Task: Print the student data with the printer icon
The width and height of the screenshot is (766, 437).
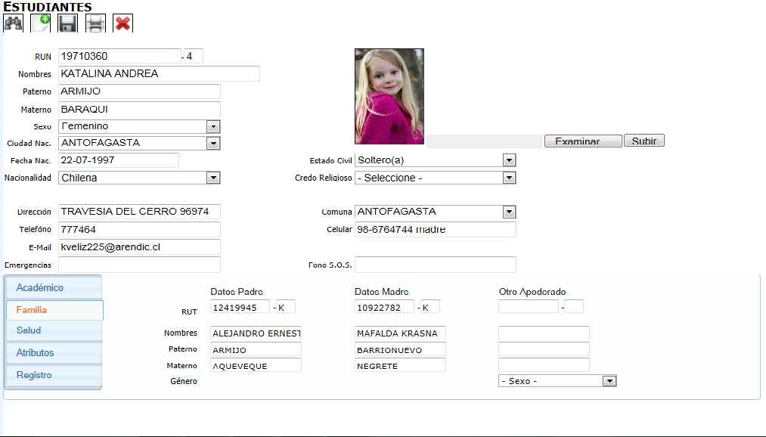Action: [x=95, y=23]
